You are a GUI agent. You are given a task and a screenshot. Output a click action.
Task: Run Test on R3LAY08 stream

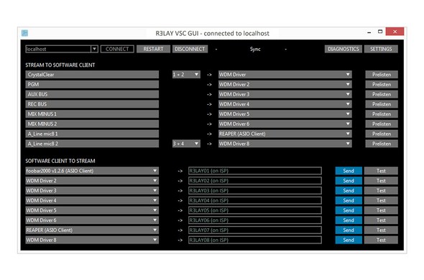tap(381, 240)
